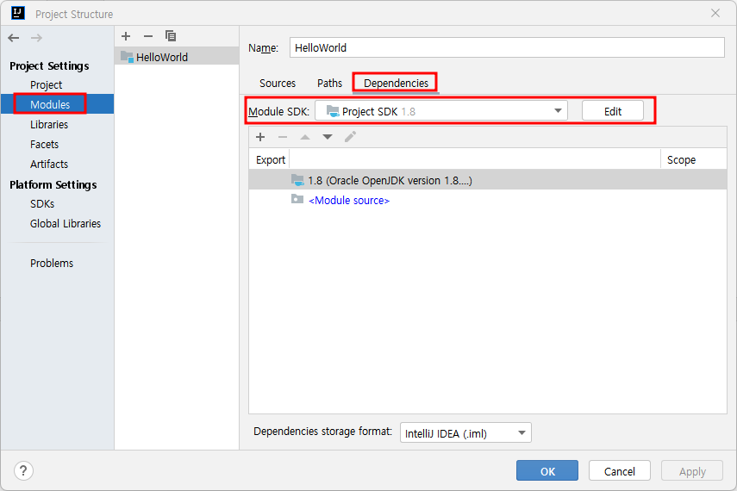Click the back navigation arrow
Viewport: 737px width, 491px height.
(x=14, y=38)
